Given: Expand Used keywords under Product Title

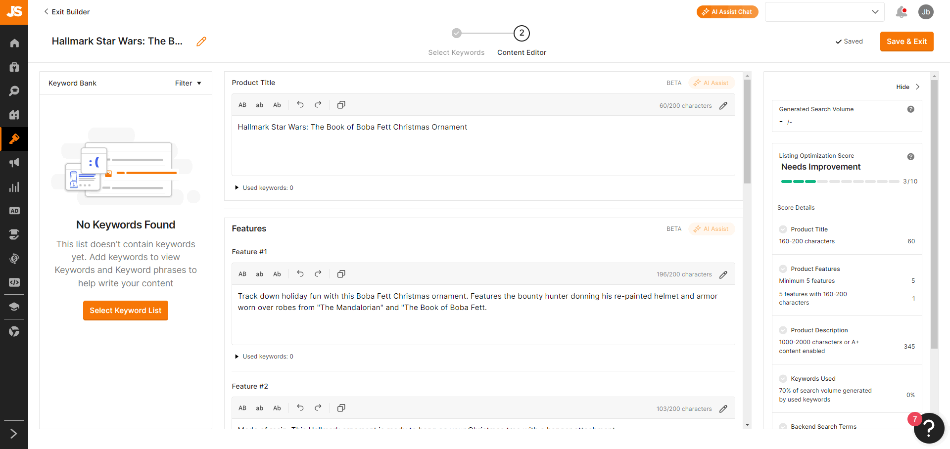Looking at the screenshot, I should [x=264, y=188].
